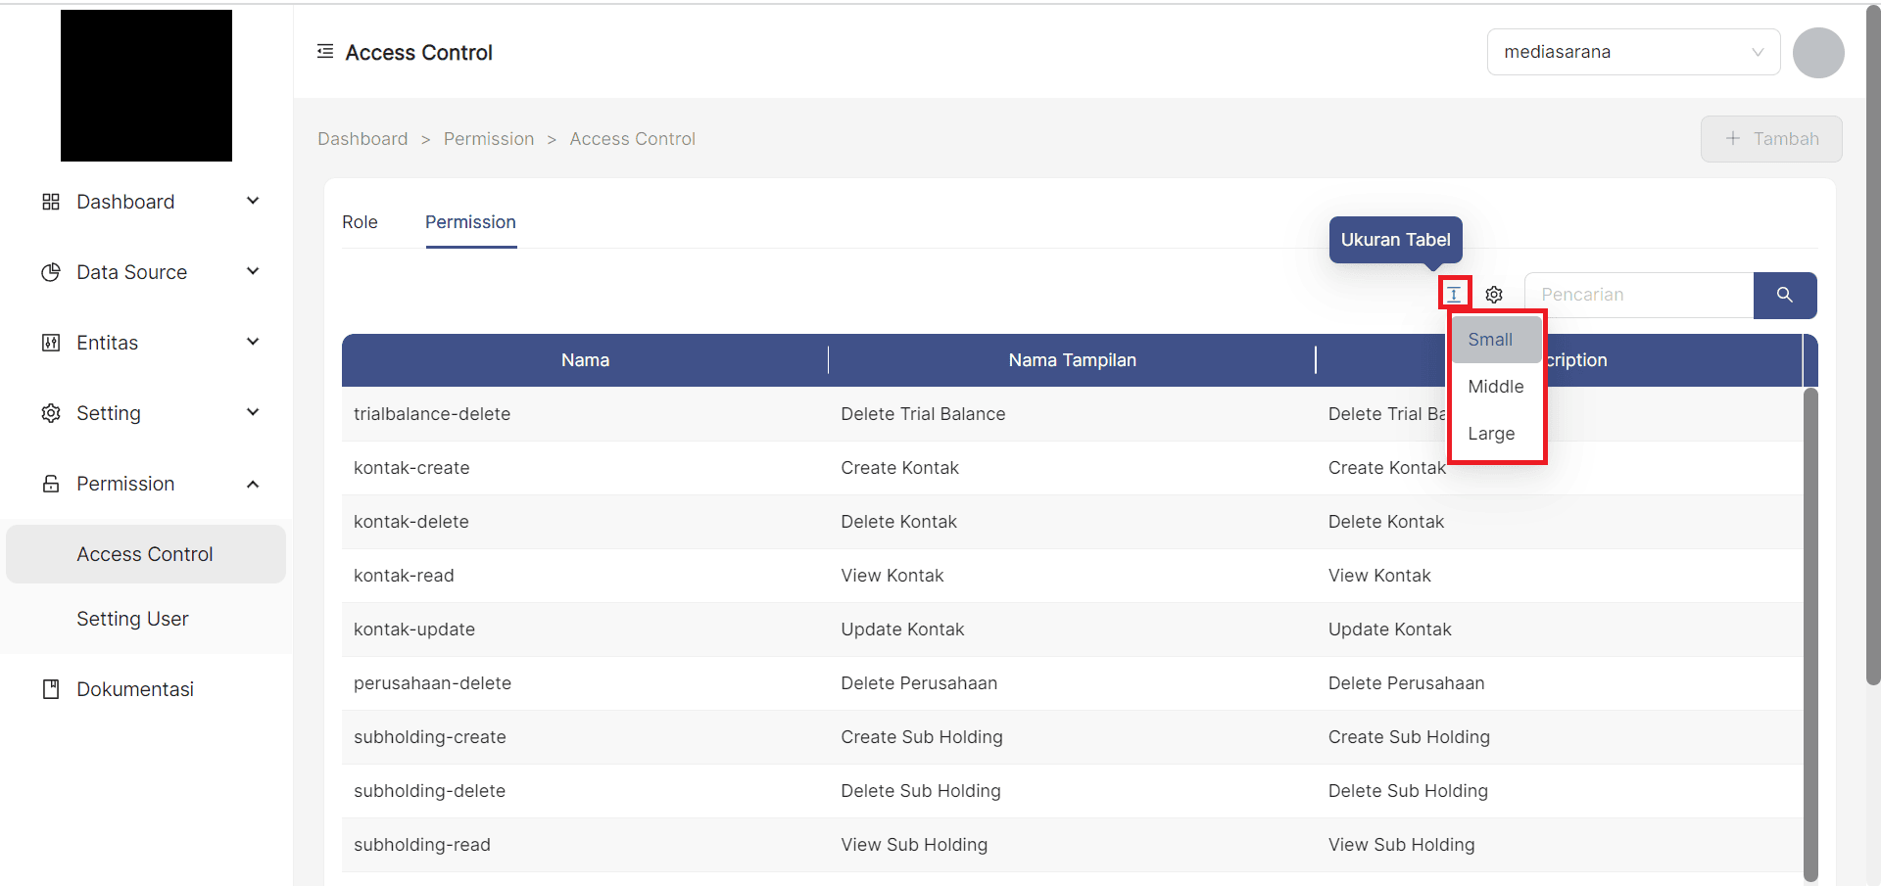This screenshot has width=1881, height=886.
Task: Open Setting User sidebar item
Action: tap(132, 619)
